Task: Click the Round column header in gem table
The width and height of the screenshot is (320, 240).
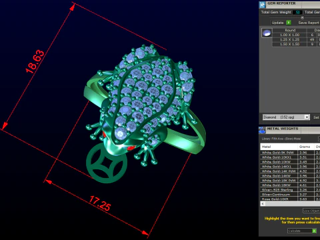Action: coord(290,30)
